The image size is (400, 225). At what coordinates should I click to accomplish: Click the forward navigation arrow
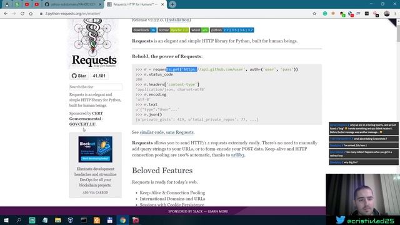pyautogui.click(x=14, y=14)
